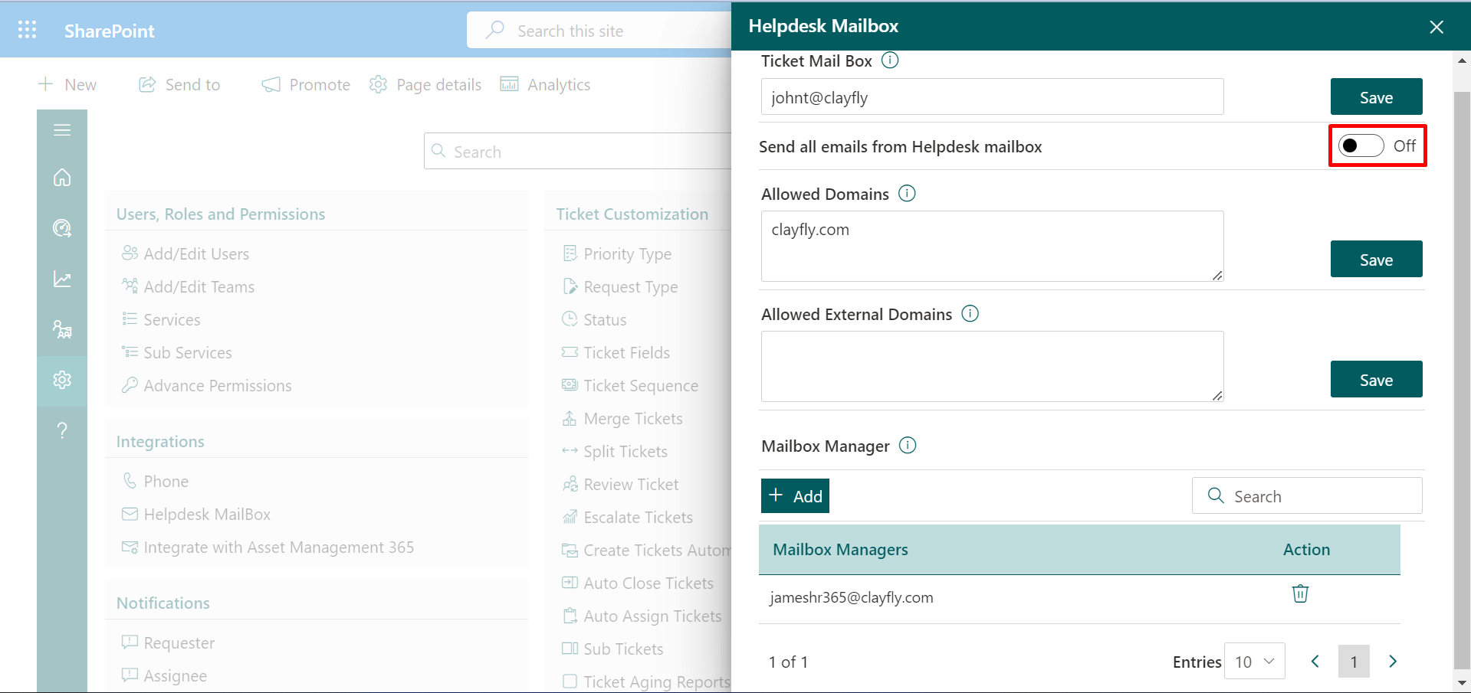
Task: Open the Entries count dropdown
Action: (1255, 662)
